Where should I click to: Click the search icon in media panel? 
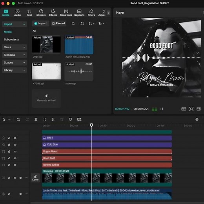point(73,24)
